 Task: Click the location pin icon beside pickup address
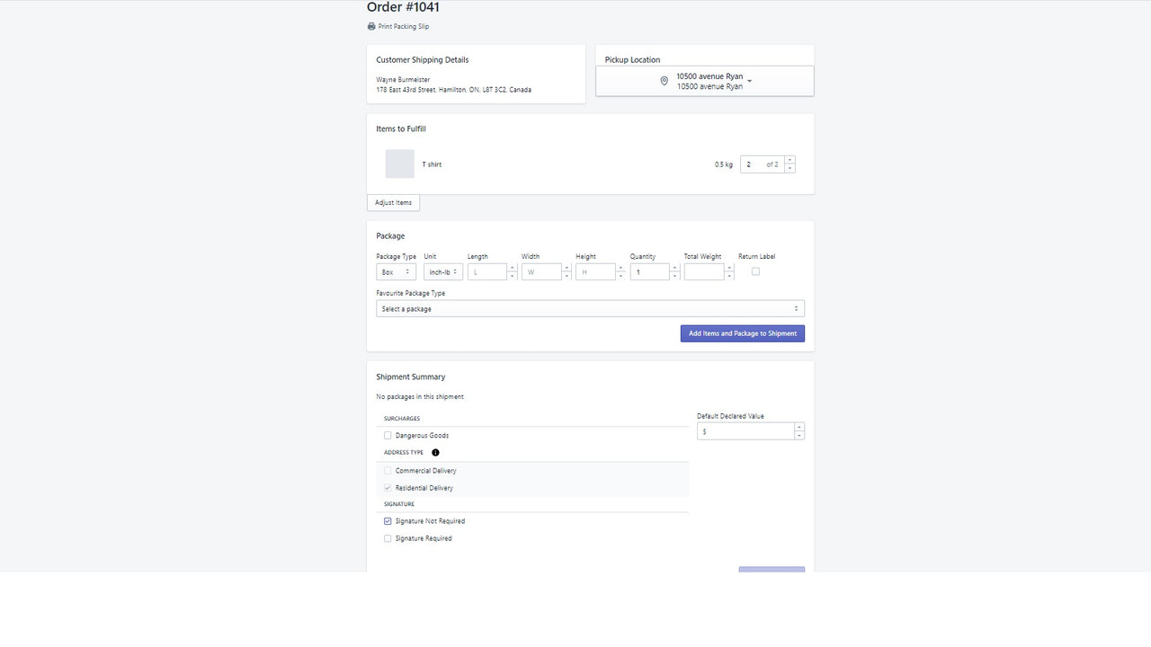(x=664, y=81)
